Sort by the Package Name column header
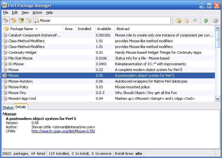 coord(32,29)
